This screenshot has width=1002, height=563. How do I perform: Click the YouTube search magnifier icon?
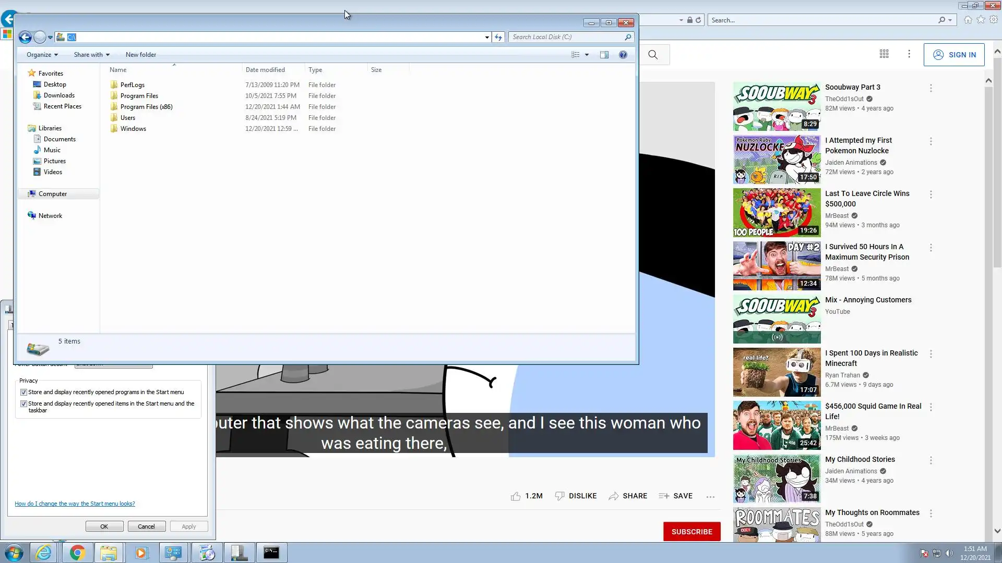653,55
